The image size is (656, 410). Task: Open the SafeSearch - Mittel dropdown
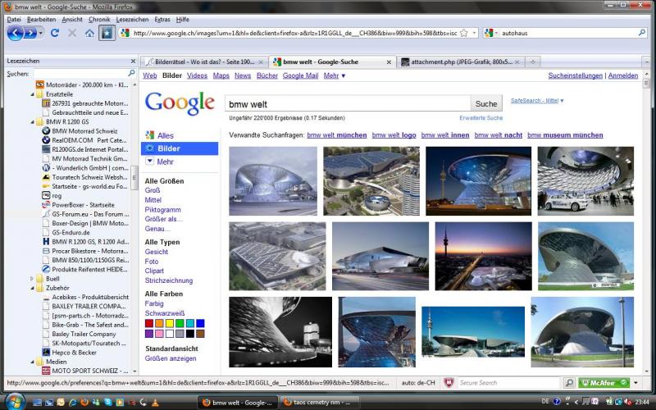click(537, 100)
